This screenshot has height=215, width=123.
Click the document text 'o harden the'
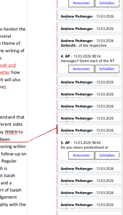[13, 29]
